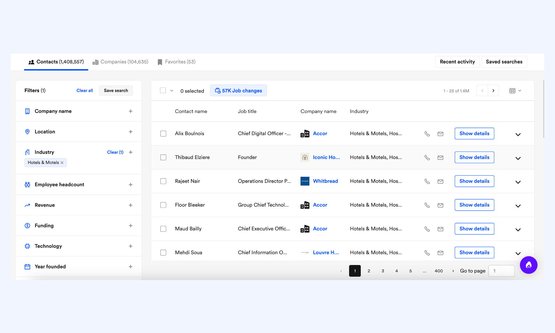Click the Go to page input field
Viewport: 555px width, 333px height.
point(501,271)
